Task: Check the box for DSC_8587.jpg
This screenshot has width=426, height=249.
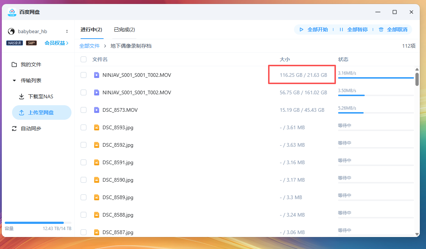Action: coord(84,233)
